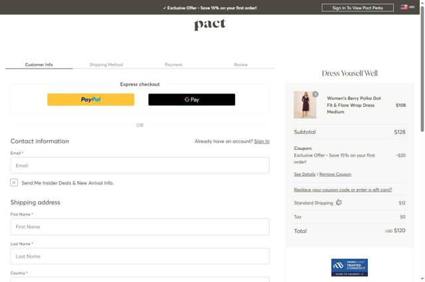This screenshot has width=425, height=282.
Task: Click the Total USD $120 amount
Action: point(396,230)
